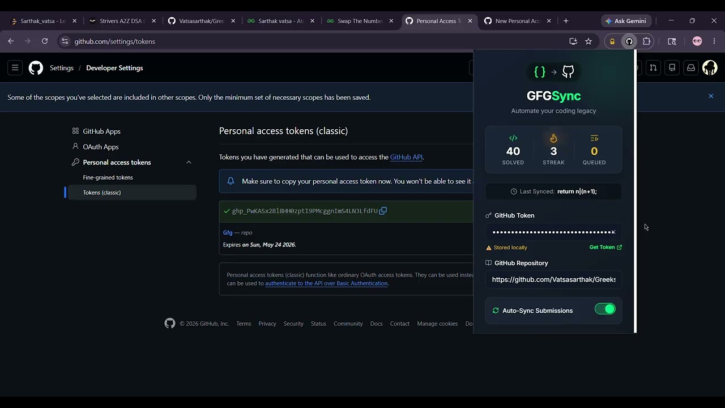Dismiss the scopes notification banner
725x408 pixels.
pos(711,96)
